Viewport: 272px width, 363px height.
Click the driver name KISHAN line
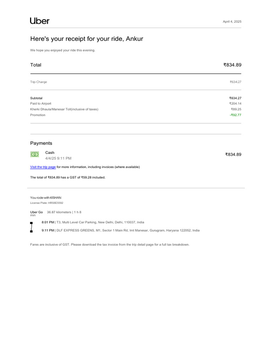tap(48, 197)
